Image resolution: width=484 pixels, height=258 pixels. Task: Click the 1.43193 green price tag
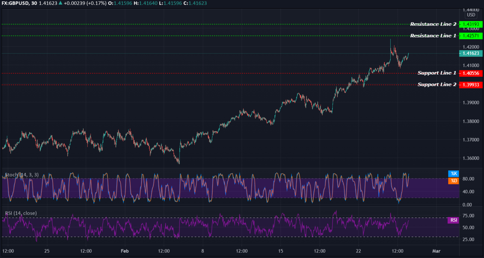471,24
